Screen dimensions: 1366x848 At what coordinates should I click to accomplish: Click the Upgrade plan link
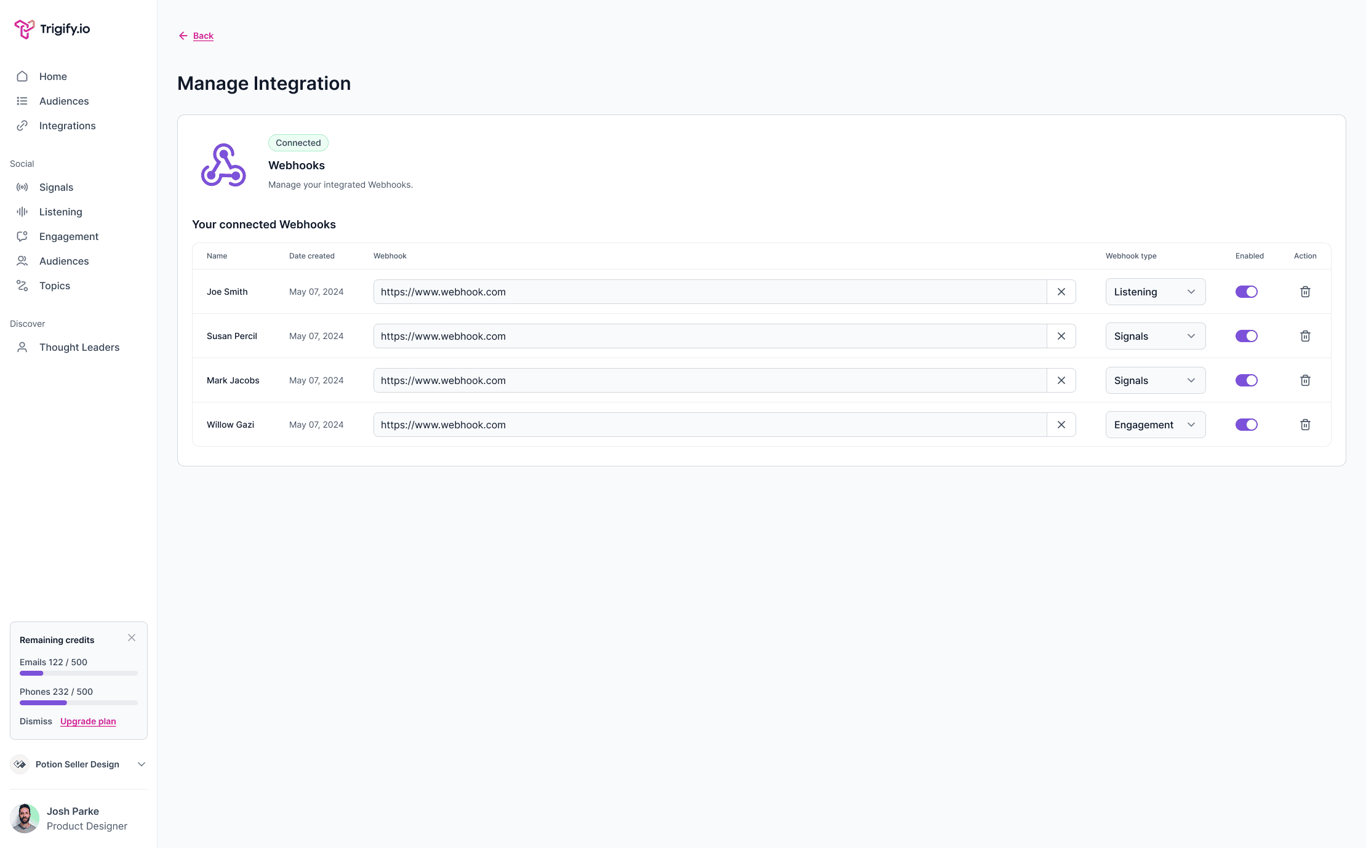(88, 721)
